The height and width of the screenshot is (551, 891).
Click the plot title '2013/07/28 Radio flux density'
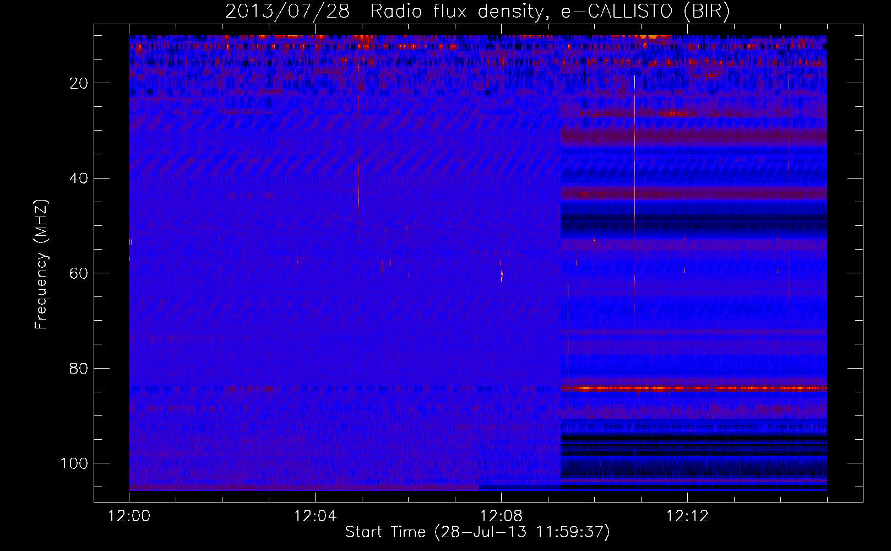(384, 12)
